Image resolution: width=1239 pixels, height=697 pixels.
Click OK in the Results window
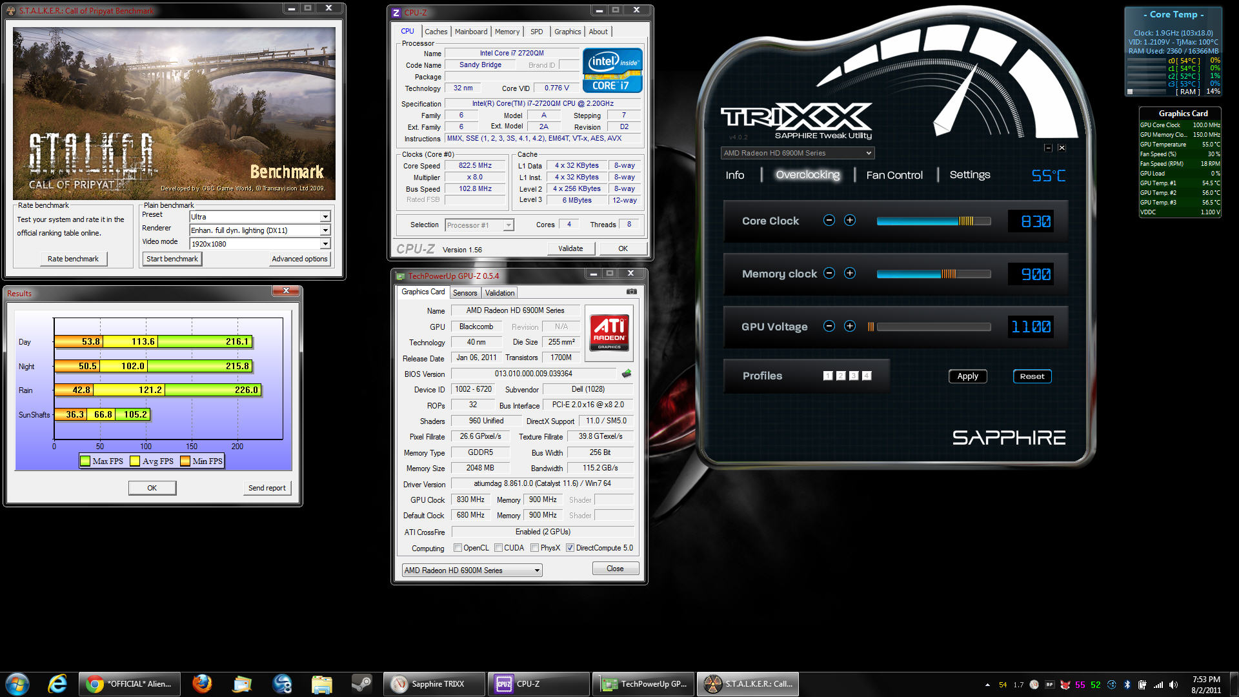coord(152,488)
